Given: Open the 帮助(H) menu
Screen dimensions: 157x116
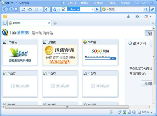Looking at the screenshot, I should click(125, 3).
